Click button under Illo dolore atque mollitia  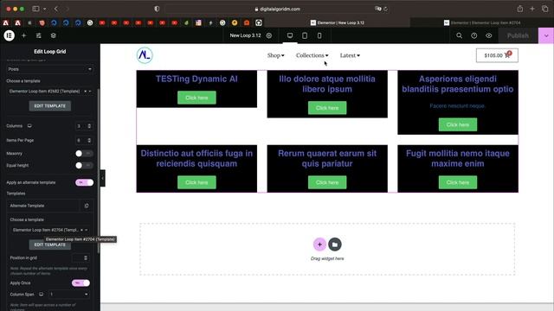327,108
